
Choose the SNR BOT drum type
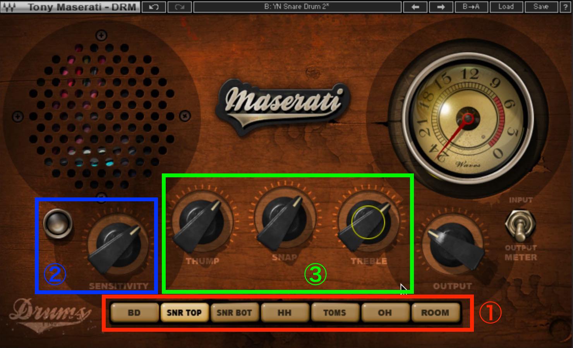234,312
